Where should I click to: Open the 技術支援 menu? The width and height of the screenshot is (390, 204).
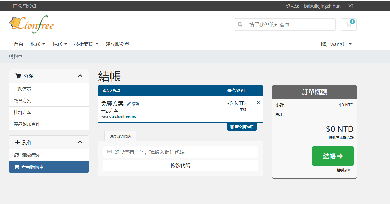tap(86, 44)
